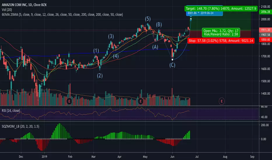
Task: Click the May label on the time axis
Action: [x=145, y=157]
